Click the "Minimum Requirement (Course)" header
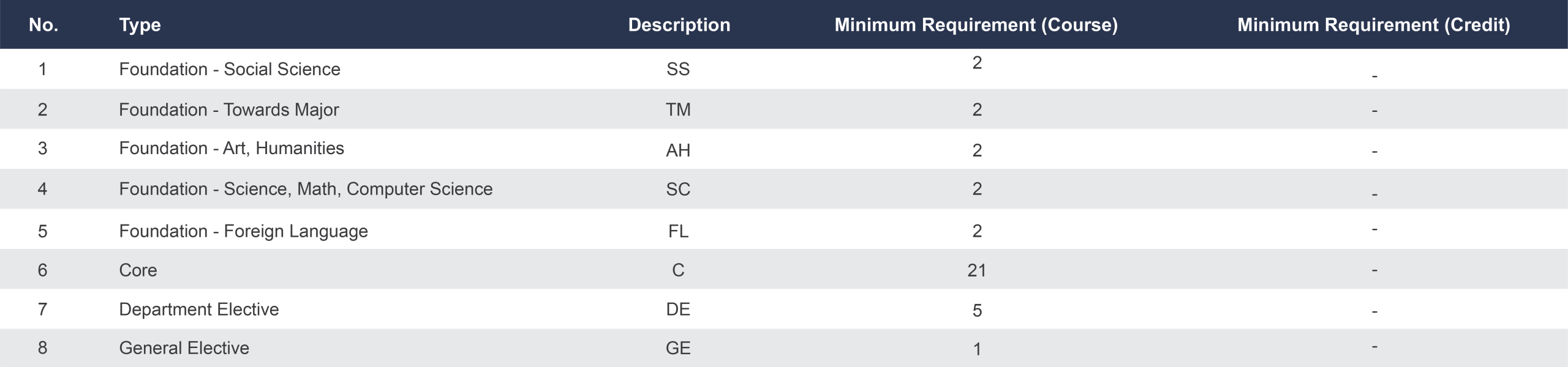 click(976, 25)
